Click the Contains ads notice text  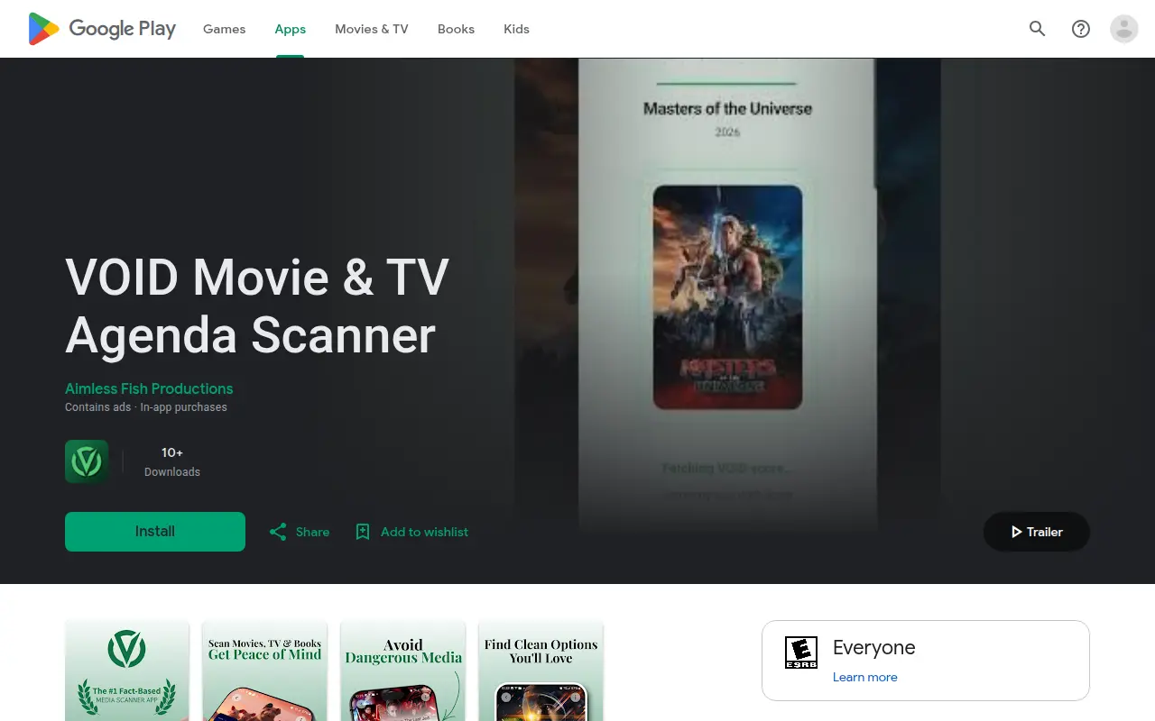pos(98,407)
